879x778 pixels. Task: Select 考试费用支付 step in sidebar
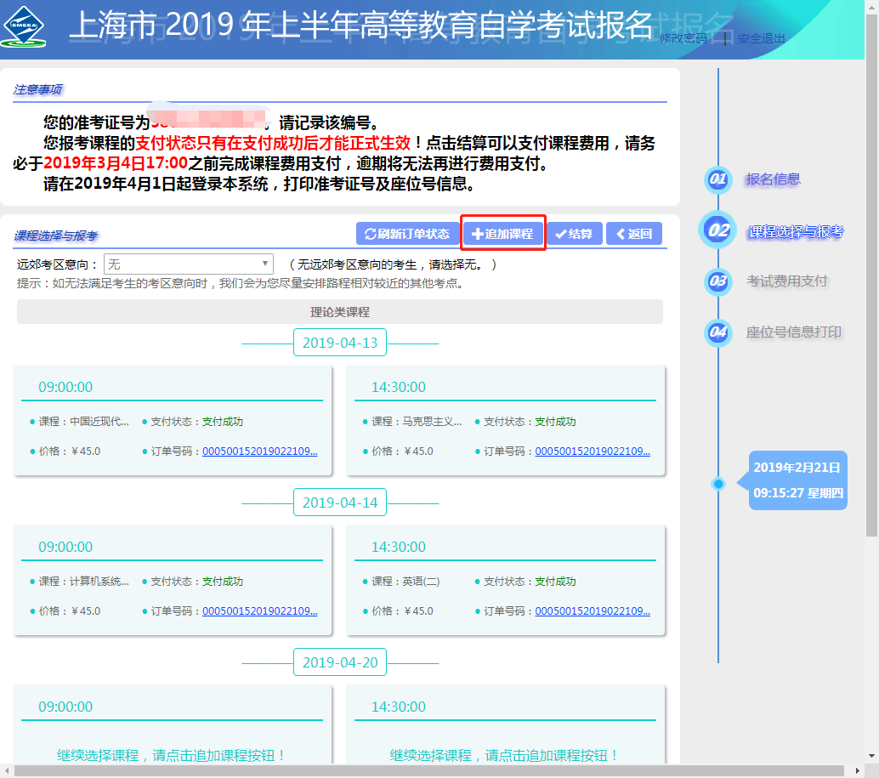[786, 281]
